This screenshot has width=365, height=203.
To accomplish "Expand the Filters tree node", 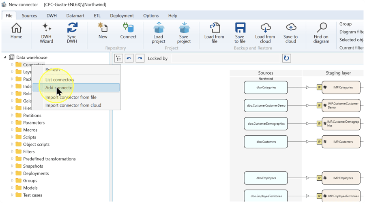I will pyautogui.click(x=12, y=152).
